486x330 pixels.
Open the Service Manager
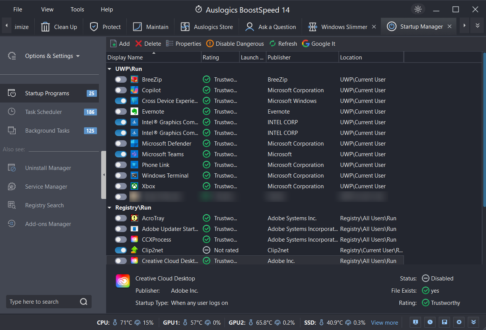coord(46,186)
